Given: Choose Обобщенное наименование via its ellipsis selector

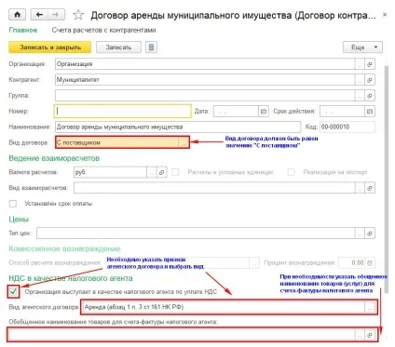Looking at the screenshot, I should (x=360, y=335).
